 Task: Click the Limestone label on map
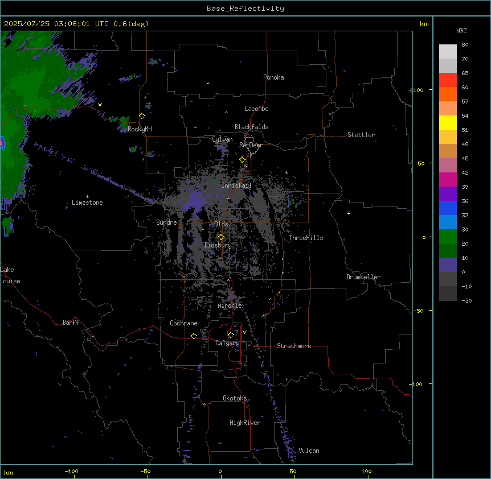click(87, 203)
